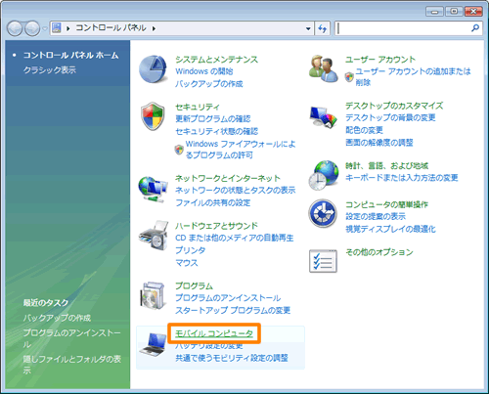Click the コンピュータの簡単操作 accessibility icon
Image resolution: width=489 pixels, height=394 pixels.
tap(323, 213)
